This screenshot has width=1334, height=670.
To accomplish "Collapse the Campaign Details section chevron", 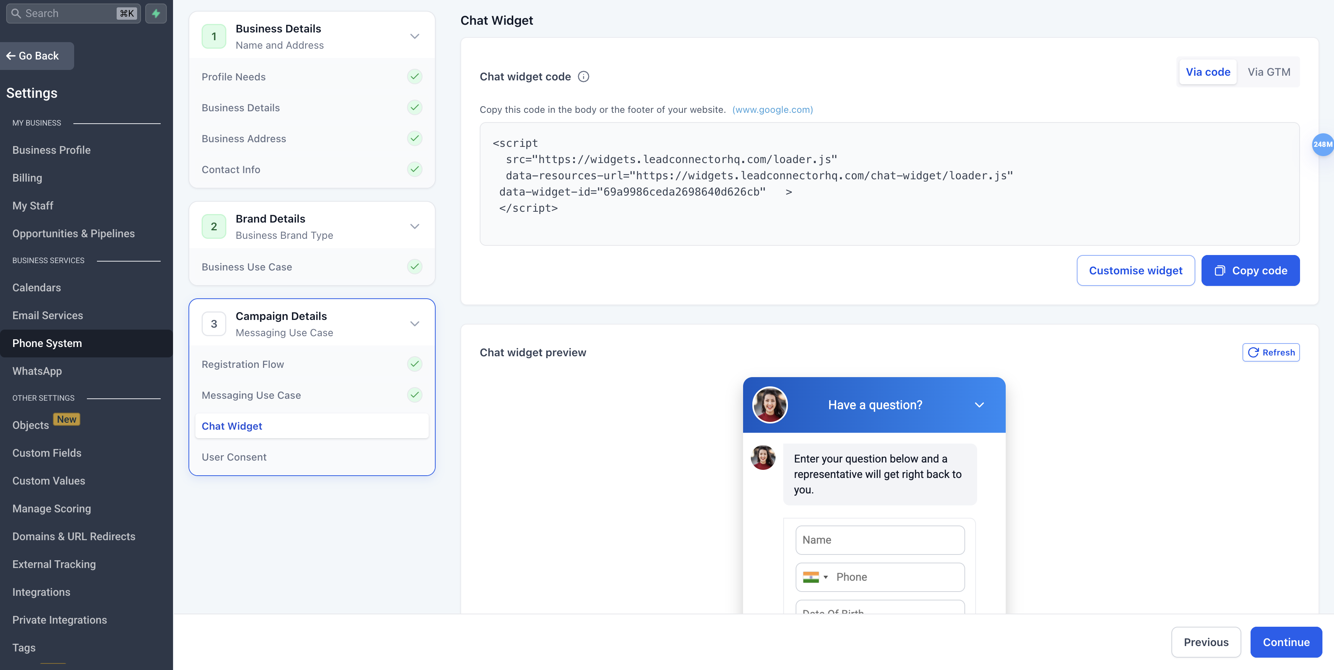I will click(414, 324).
